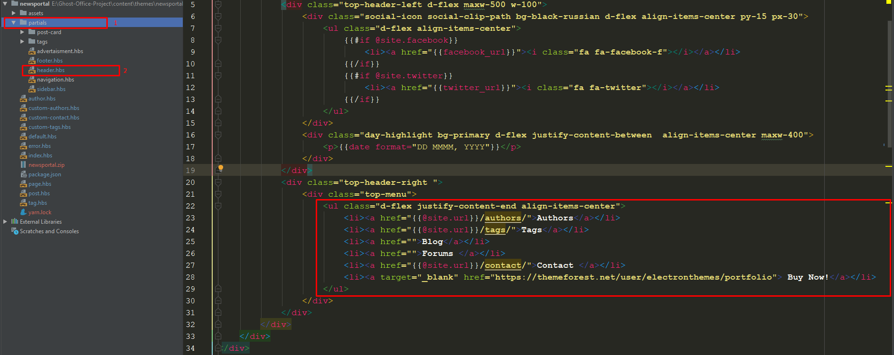The width and height of the screenshot is (894, 355).
Task: Expand the tags folder arrow
Action: point(22,42)
